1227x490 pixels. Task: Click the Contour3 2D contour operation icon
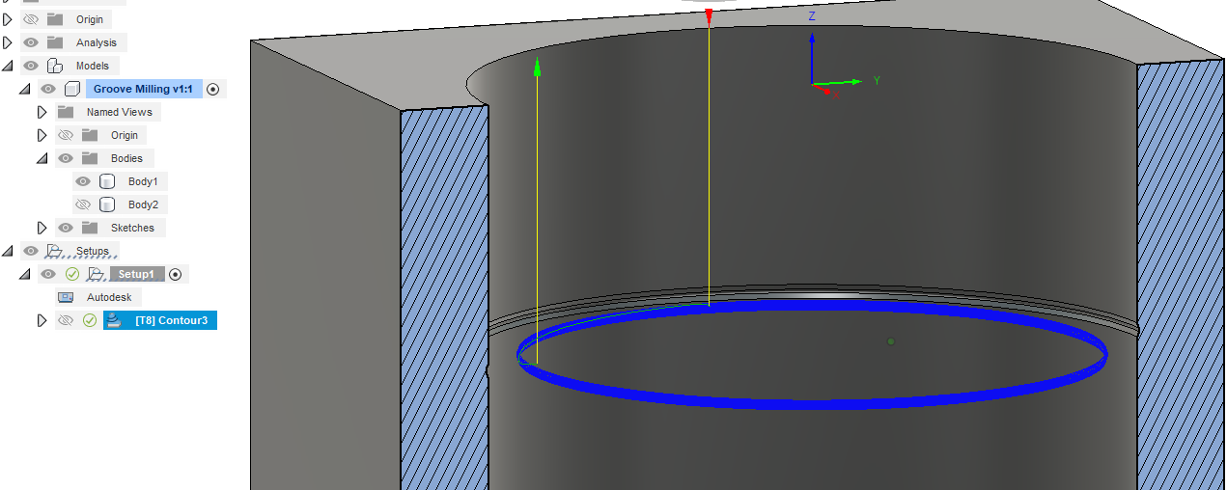click(114, 320)
